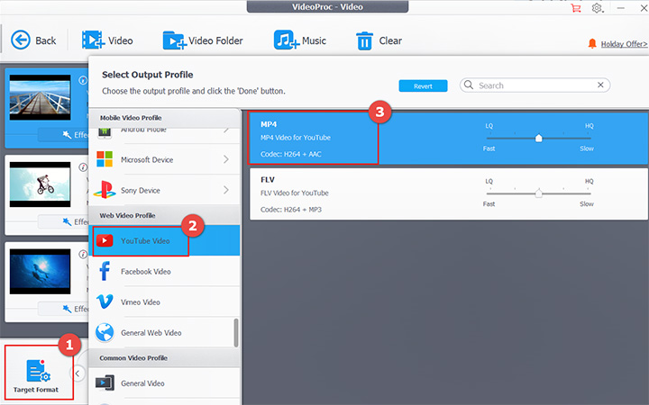Screen dimensions: 649x405
Task: Show info for the BMX biker video
Action: point(83,167)
